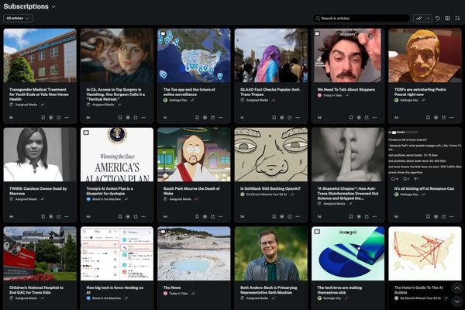This screenshot has height=310, width=465.
Task: Jump to the previous article with the up arrow
Action: tap(457, 288)
